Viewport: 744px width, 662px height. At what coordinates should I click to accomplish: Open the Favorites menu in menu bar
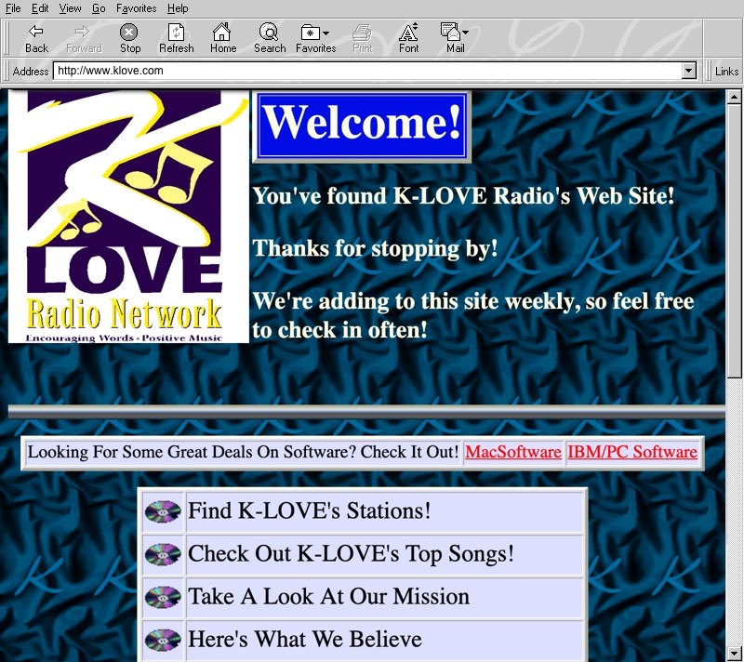pos(136,8)
